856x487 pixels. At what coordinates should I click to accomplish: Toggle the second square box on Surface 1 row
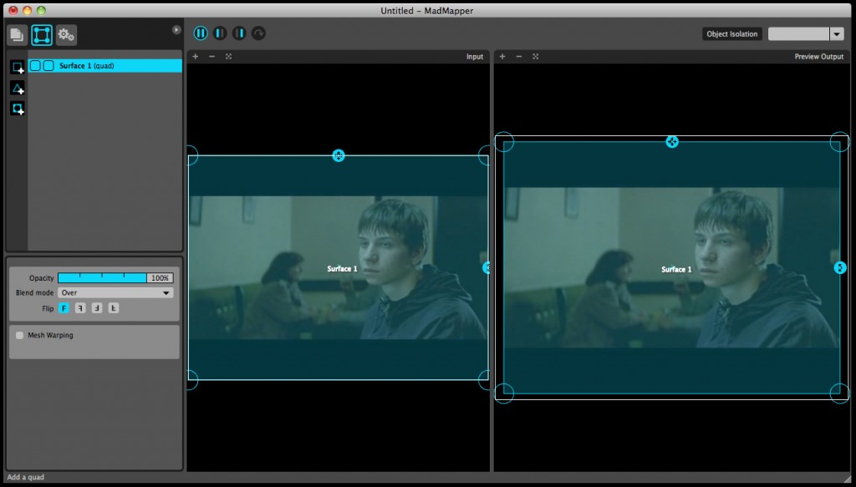pos(48,65)
